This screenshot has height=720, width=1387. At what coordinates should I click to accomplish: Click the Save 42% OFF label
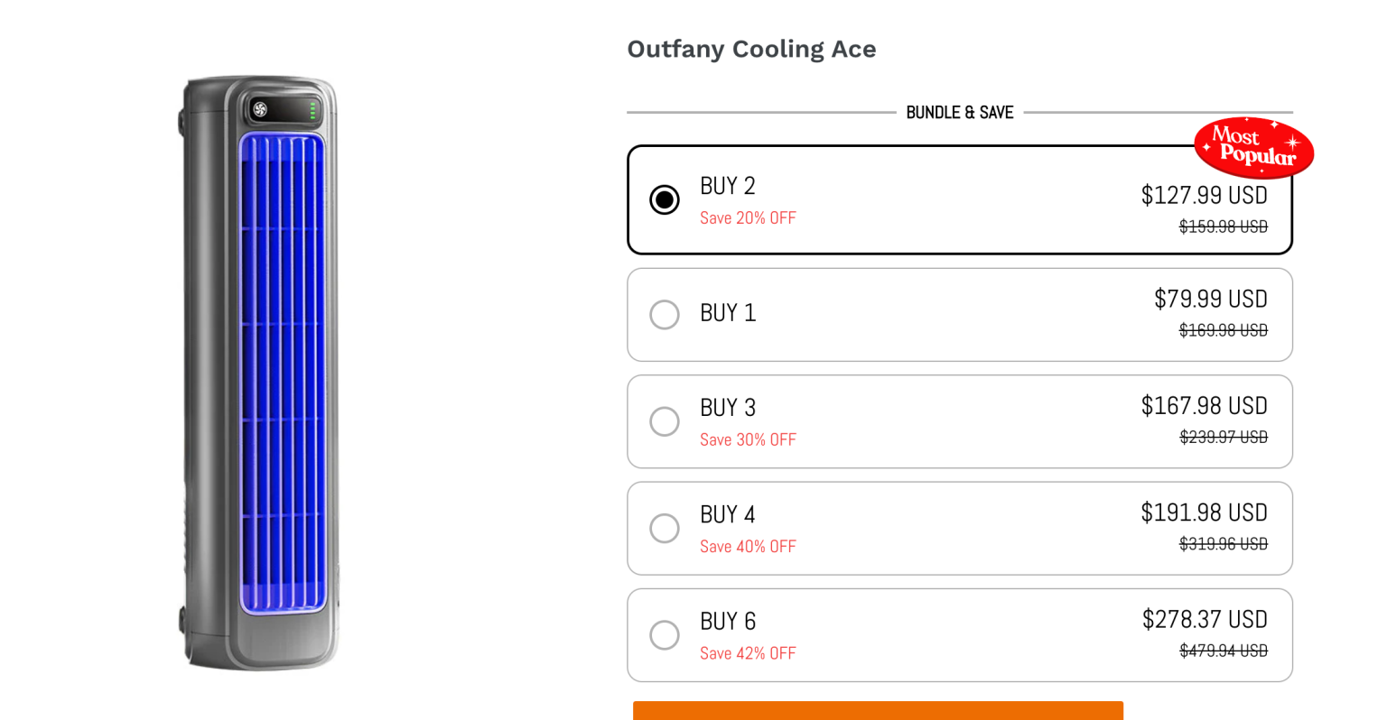pyautogui.click(x=748, y=652)
